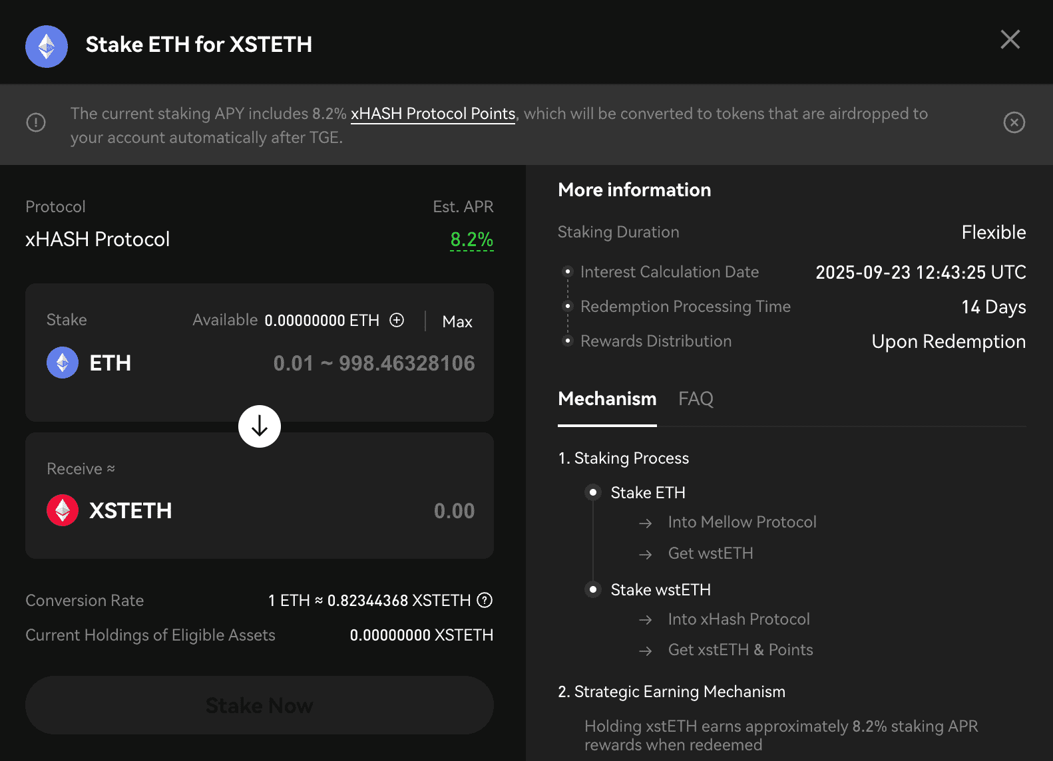
Task: Switch to the Mechanism tab
Action: 607,398
